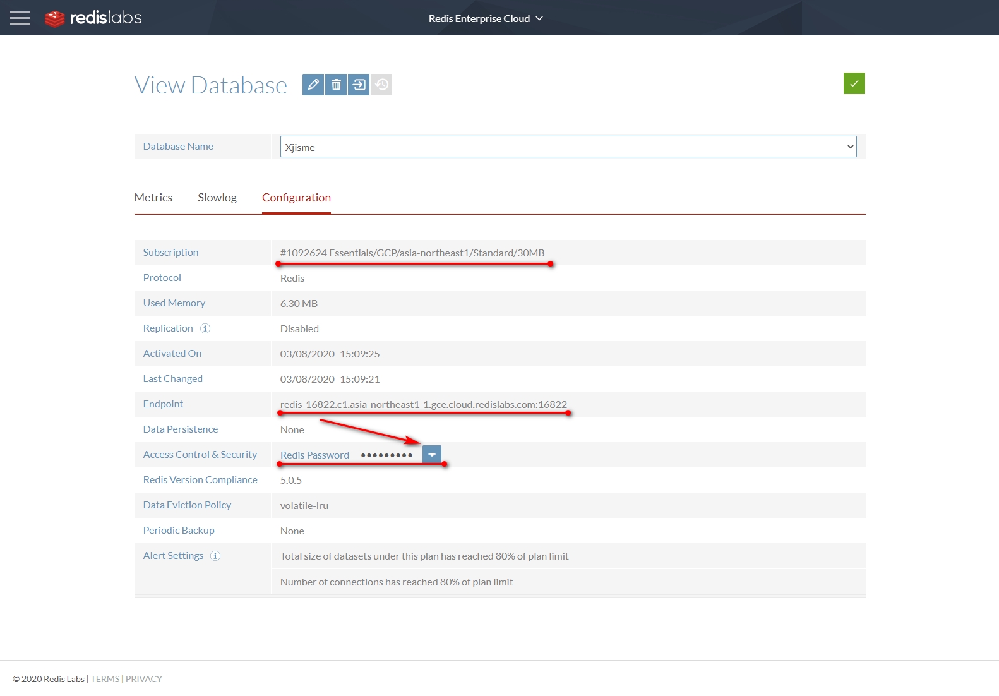The image size is (999, 696).
Task: Click the masked Redis Password field
Action: (386, 455)
